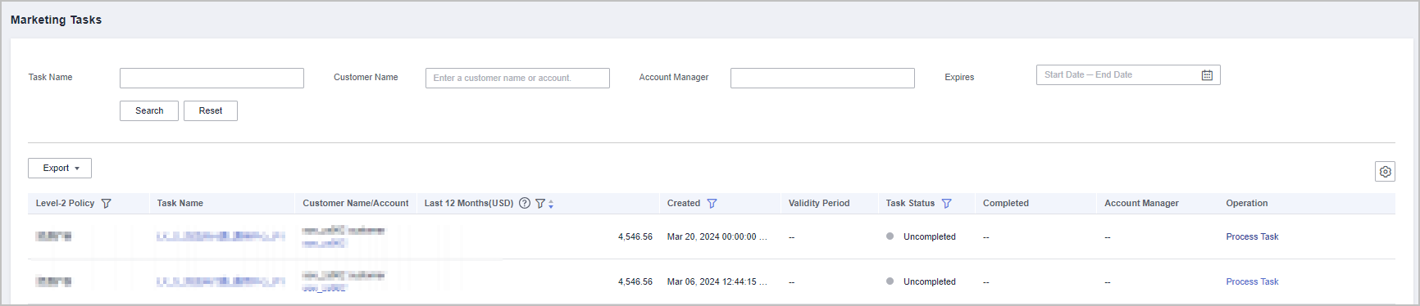
Task: Click the Last 12 Months help question icon
Action: point(525,203)
